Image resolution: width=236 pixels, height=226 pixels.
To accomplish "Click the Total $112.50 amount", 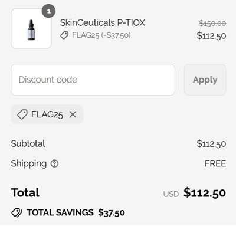I will coord(205,193).
